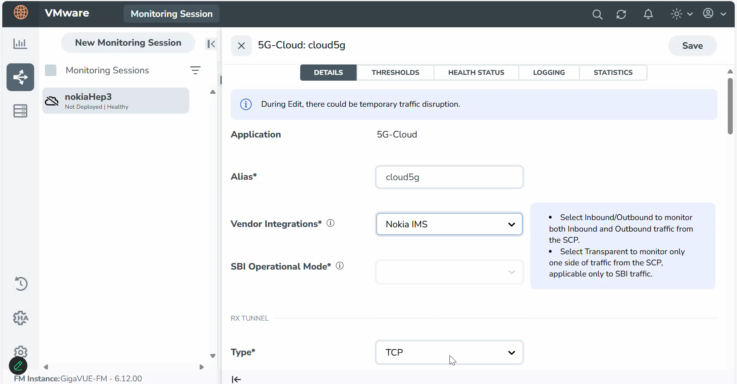This screenshot has width=737, height=384.
Task: Click the refresh icon in top bar
Action: 621,14
